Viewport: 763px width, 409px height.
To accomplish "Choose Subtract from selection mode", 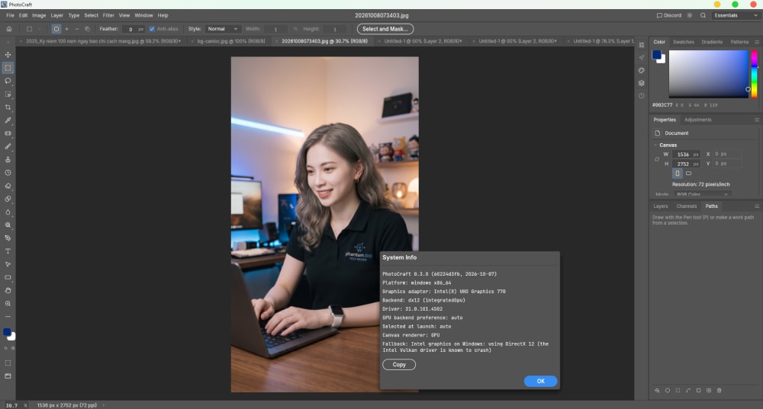I will (77, 29).
